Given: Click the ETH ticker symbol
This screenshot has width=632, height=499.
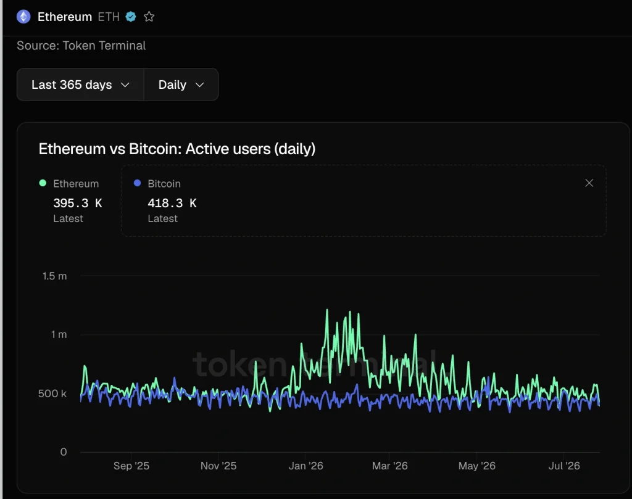Looking at the screenshot, I should [109, 17].
